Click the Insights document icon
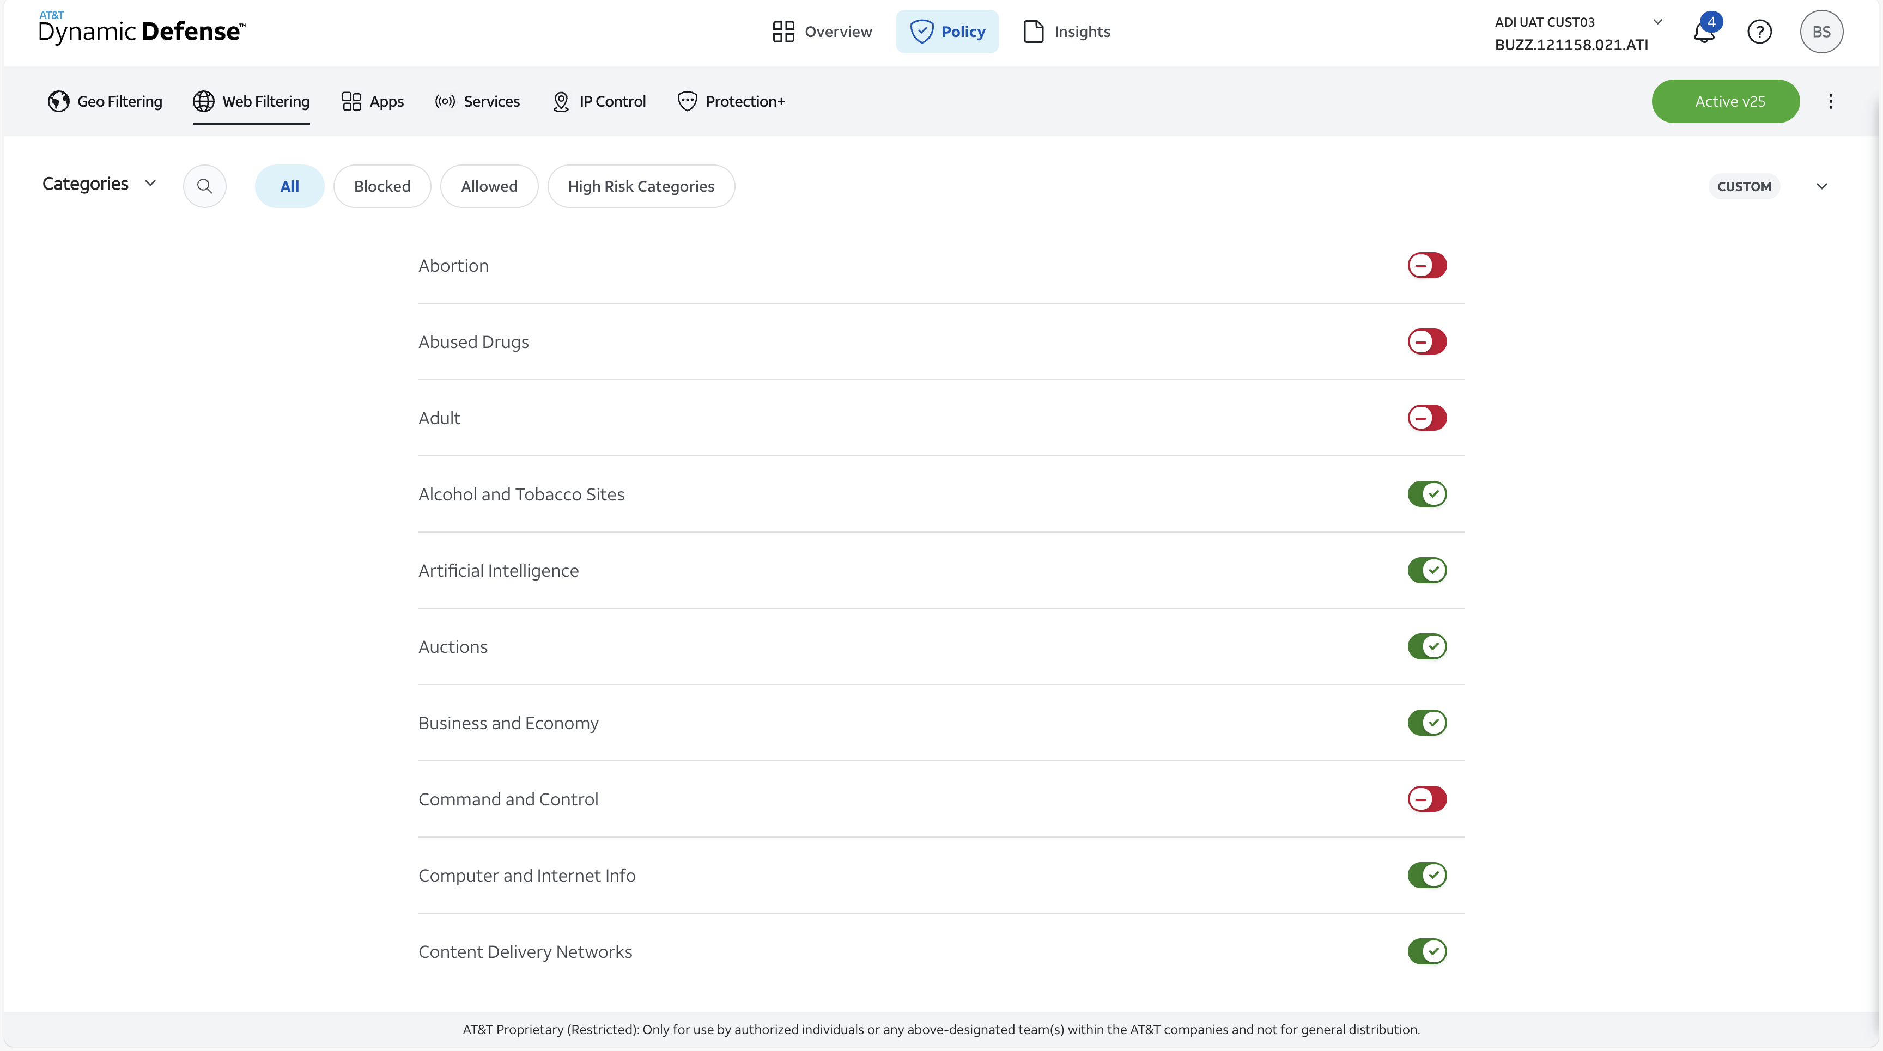Viewport: 1883px width, 1051px height. point(1033,32)
